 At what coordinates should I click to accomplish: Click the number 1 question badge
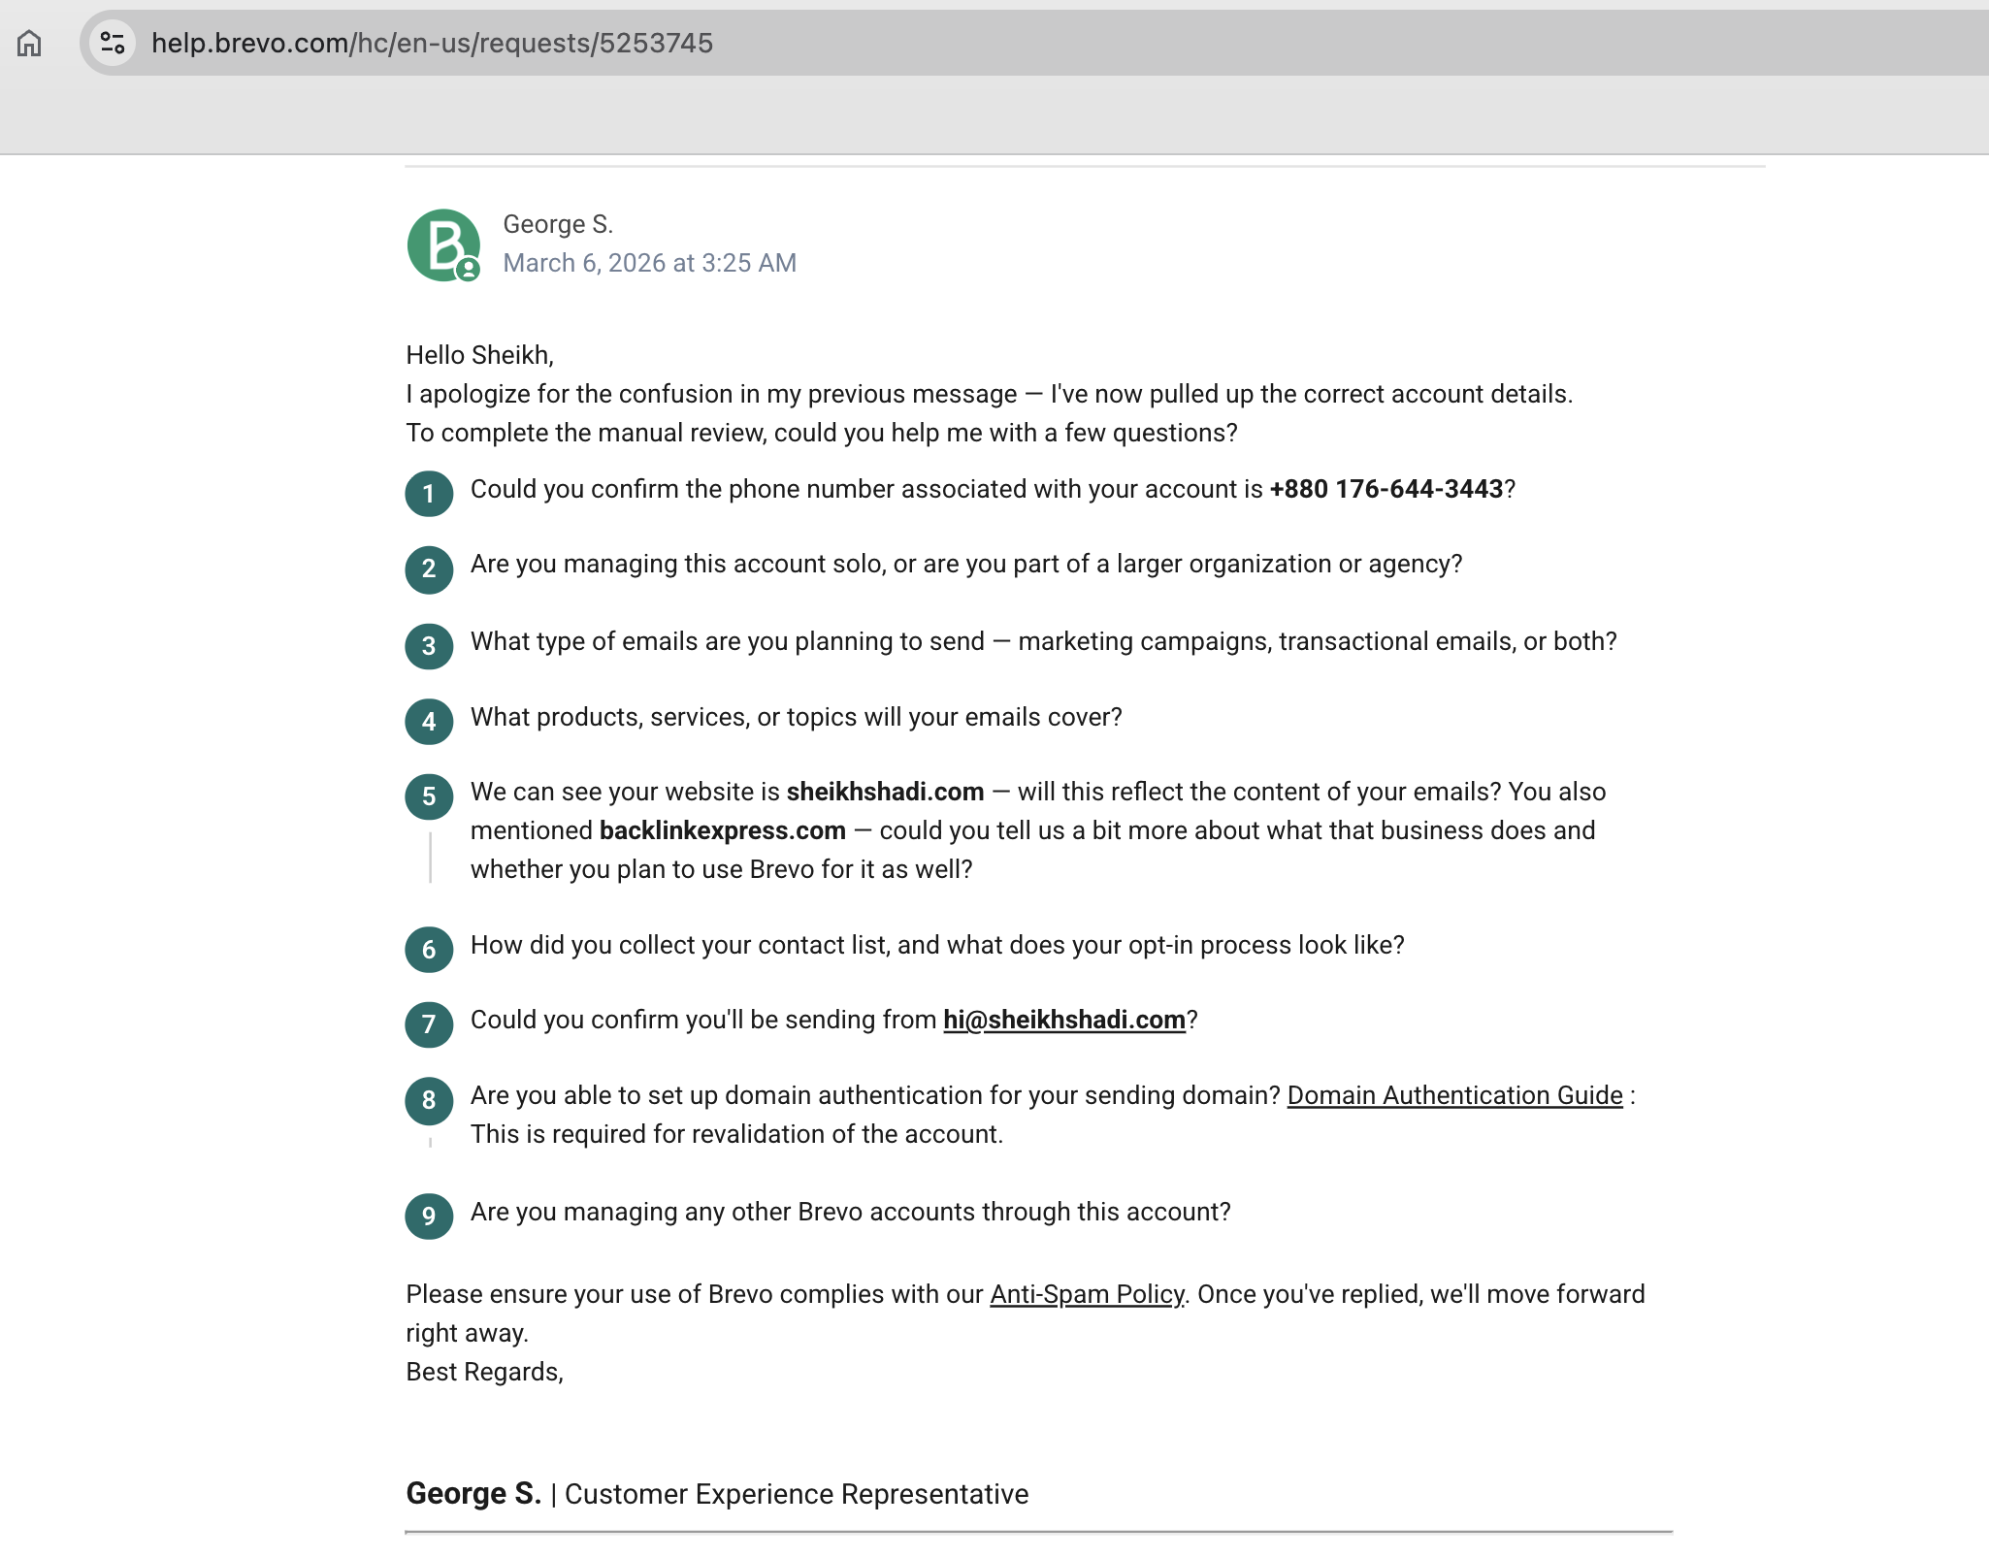coord(429,494)
